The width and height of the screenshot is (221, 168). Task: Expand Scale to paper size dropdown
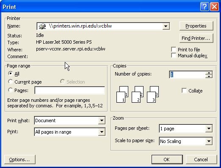tap(209, 141)
